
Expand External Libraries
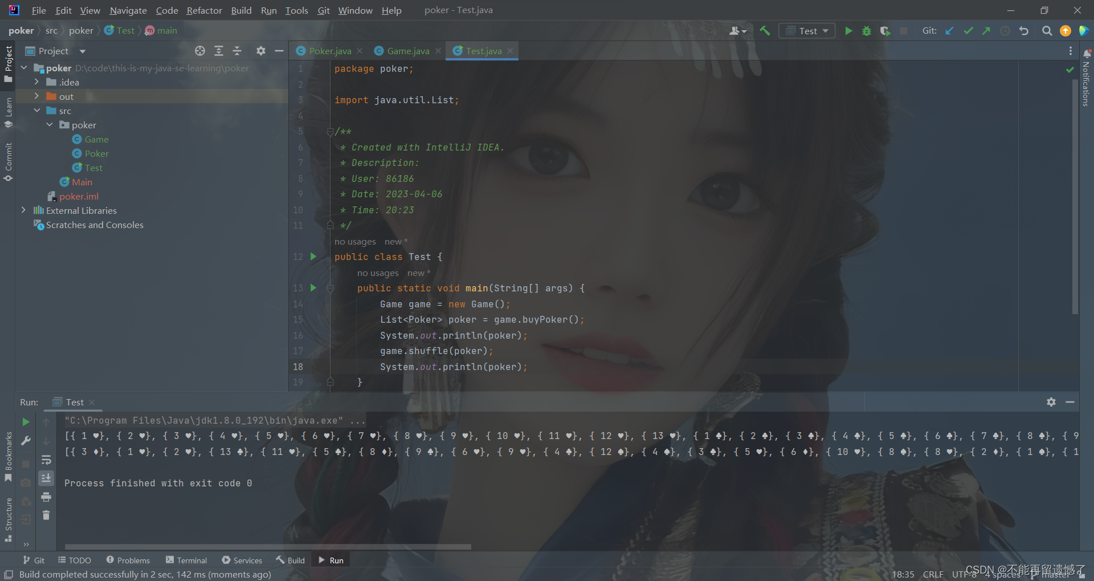coord(23,210)
